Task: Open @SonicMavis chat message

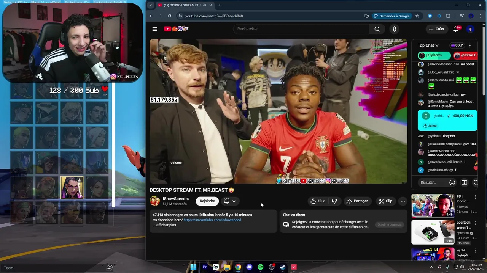Action: [447, 104]
